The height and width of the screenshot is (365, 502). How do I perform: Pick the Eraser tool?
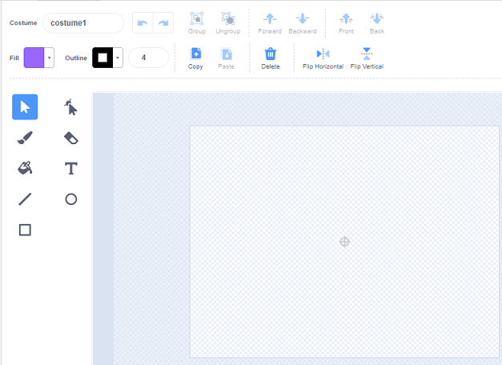coord(70,138)
